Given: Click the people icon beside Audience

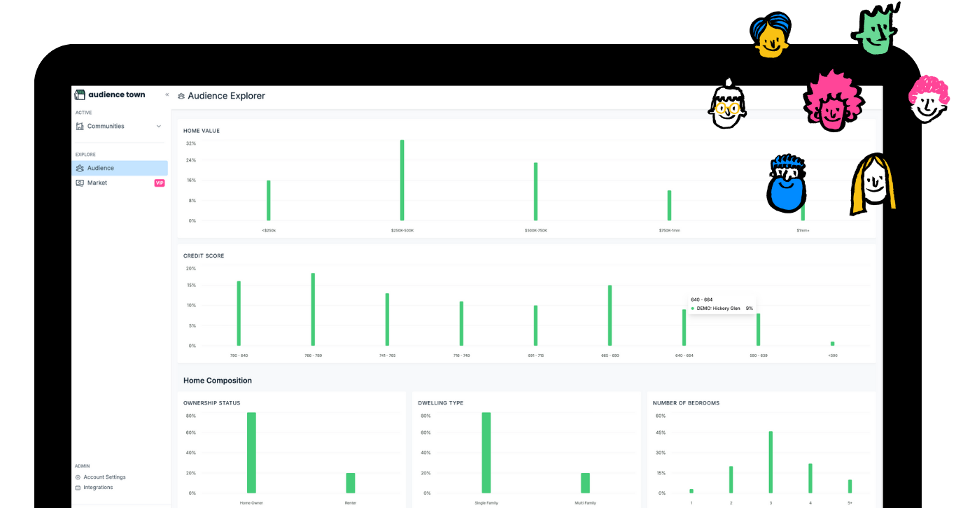Looking at the screenshot, I should 79,168.
